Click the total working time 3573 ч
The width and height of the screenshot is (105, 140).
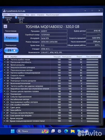94,45
